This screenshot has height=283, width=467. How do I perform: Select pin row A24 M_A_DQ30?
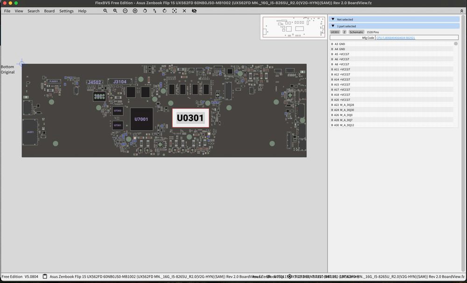click(x=392, y=110)
